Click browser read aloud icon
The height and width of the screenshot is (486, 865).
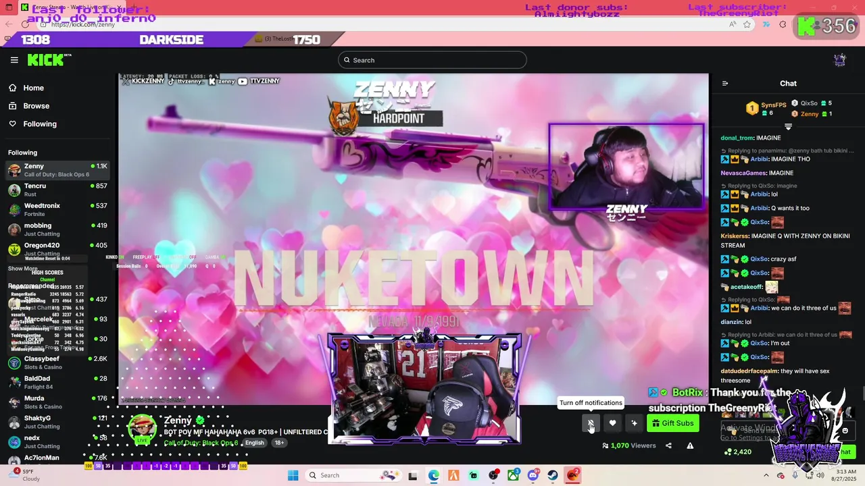733,24
